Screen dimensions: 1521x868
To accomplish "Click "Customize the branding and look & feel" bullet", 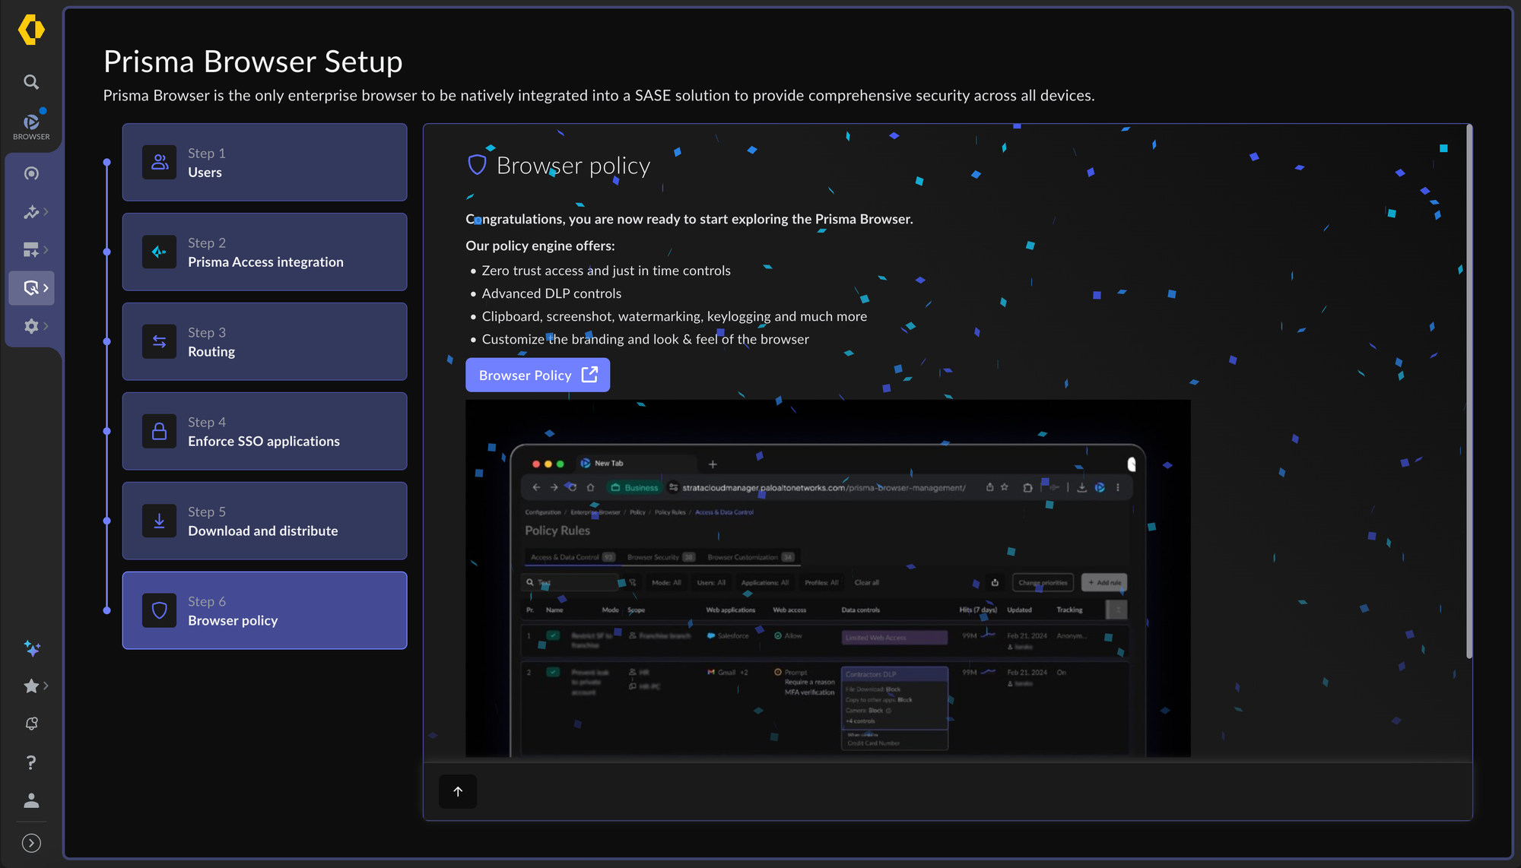I will click(645, 339).
